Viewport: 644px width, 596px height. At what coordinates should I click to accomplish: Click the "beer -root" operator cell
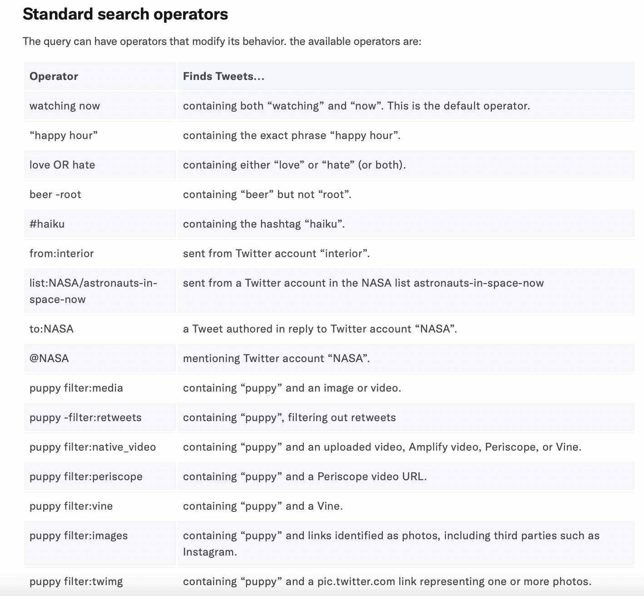click(x=55, y=194)
